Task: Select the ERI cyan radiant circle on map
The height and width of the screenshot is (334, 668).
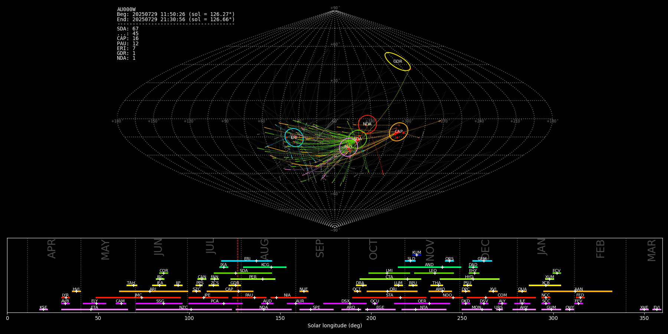Action: click(294, 138)
